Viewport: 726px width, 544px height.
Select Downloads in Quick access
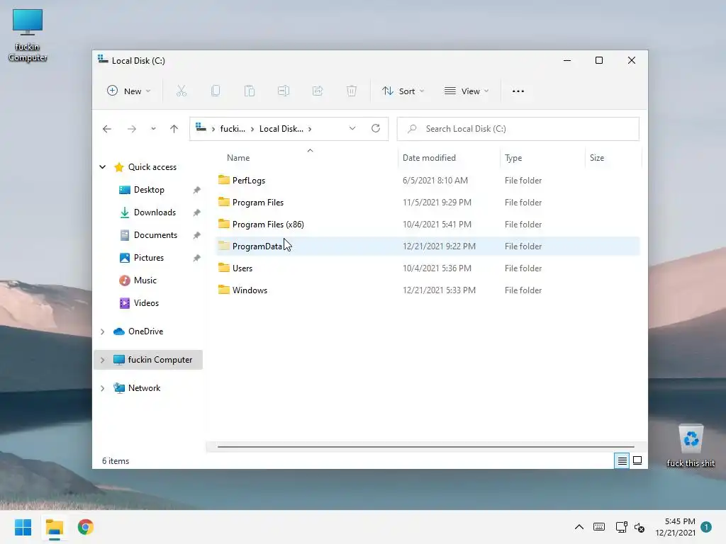pyautogui.click(x=154, y=212)
